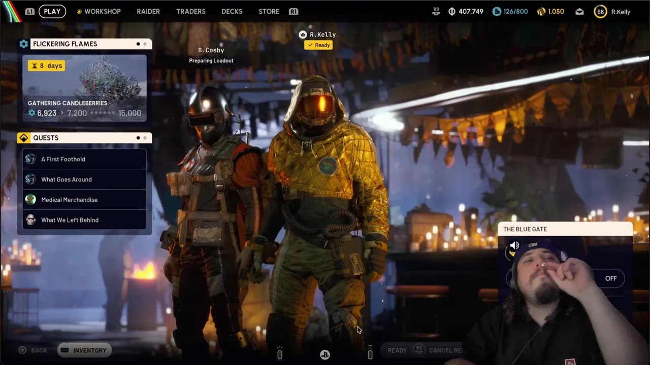Viewport: 650px width, 365px height.
Task: Click the blue token icon beside 126/800
Action: pyautogui.click(x=497, y=12)
